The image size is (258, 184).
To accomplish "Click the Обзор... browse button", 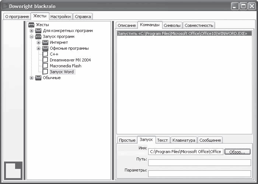I will (x=237, y=152).
